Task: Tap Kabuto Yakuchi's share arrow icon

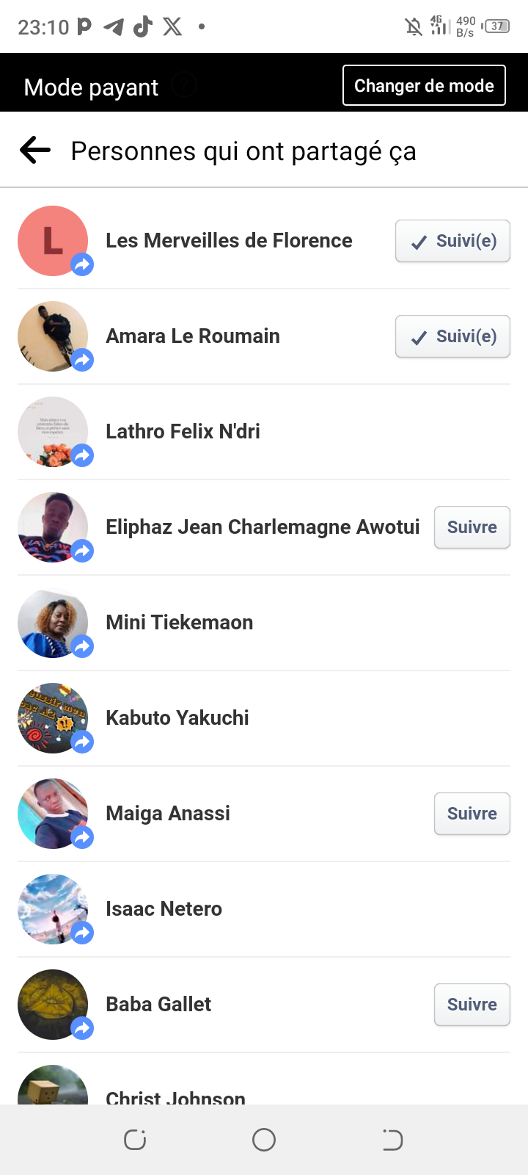Action: [x=83, y=742]
